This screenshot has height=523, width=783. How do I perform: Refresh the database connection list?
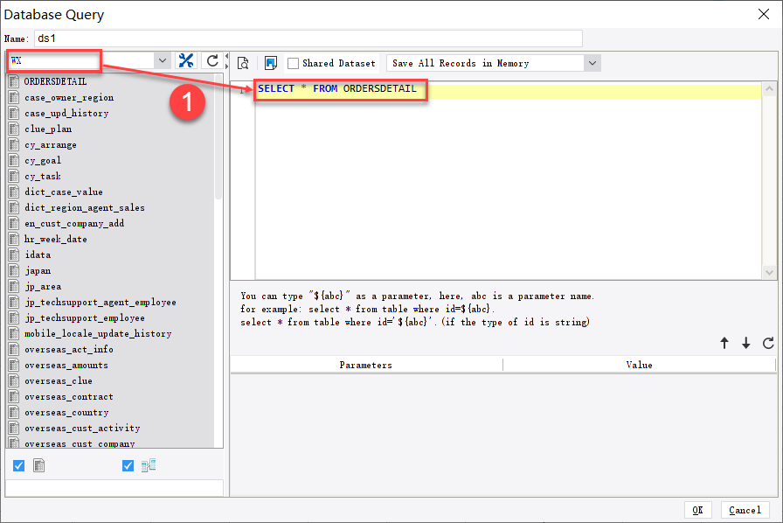pyautogui.click(x=211, y=60)
